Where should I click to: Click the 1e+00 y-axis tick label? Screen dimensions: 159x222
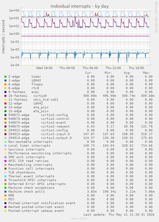pyautogui.click(x=14, y=34)
